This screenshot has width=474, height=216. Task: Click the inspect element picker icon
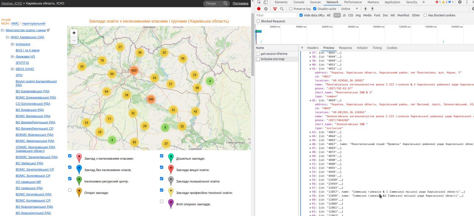click(258, 2)
